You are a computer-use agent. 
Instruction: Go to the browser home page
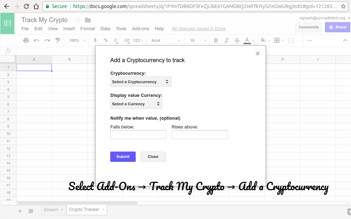[x=36, y=6]
